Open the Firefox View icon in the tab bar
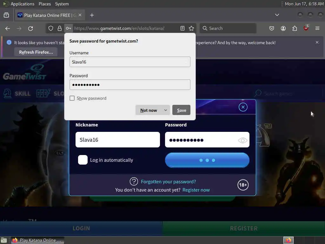Screen dimensions: 325x244 point(6,15)
